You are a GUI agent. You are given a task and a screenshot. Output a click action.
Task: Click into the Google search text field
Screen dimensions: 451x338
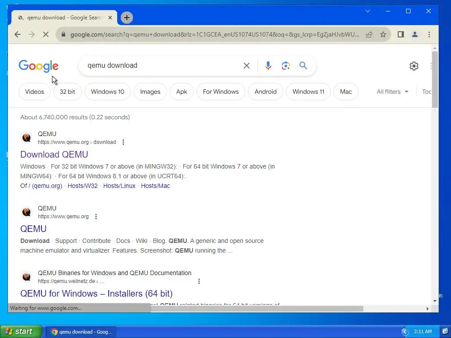[x=161, y=66]
